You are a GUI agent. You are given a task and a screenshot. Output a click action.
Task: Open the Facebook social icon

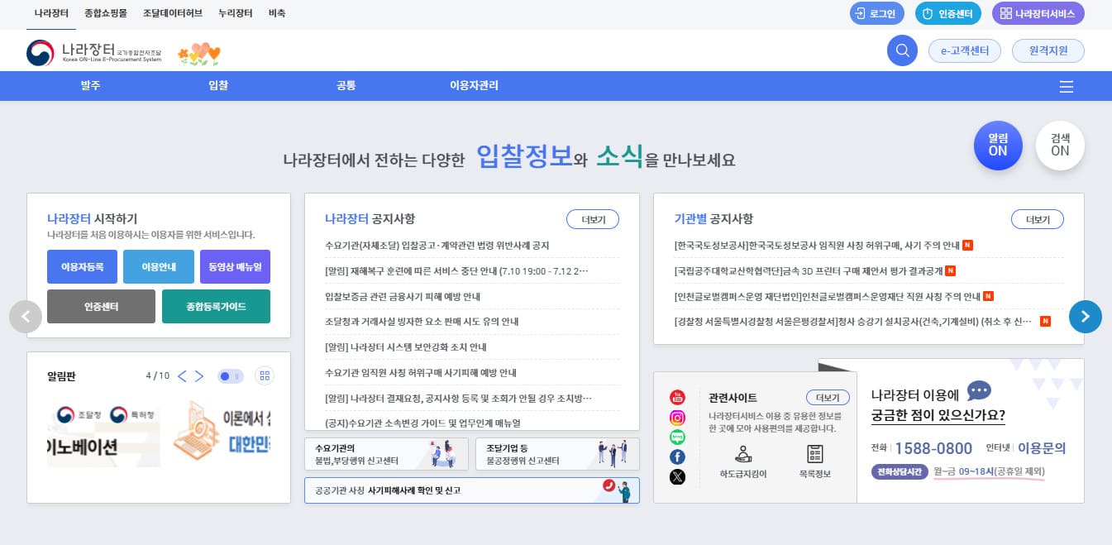(x=677, y=457)
